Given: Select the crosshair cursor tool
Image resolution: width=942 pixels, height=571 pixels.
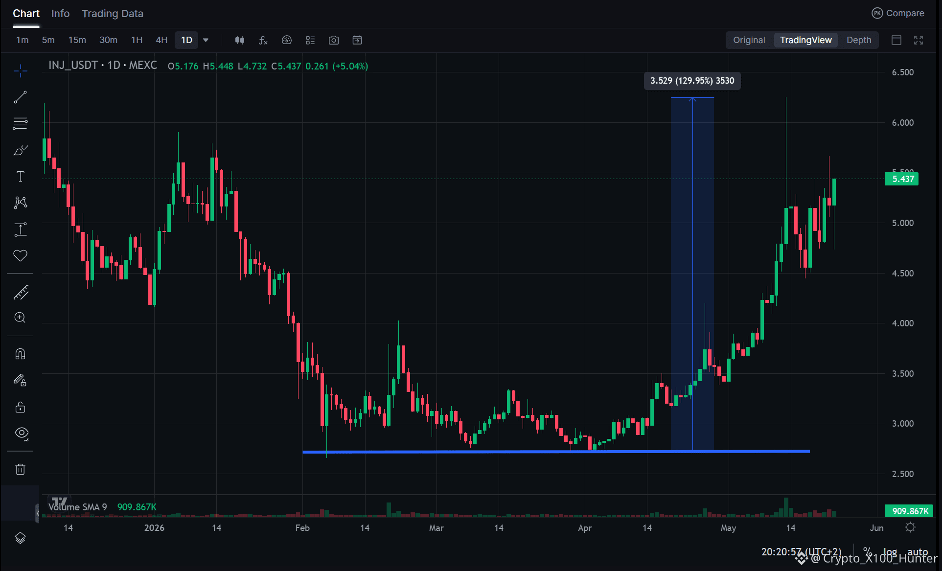Looking at the screenshot, I should [x=21, y=71].
